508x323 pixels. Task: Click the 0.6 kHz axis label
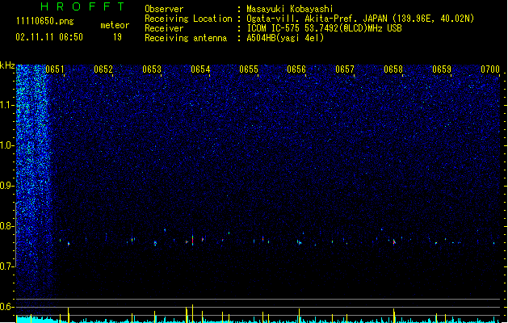7,307
